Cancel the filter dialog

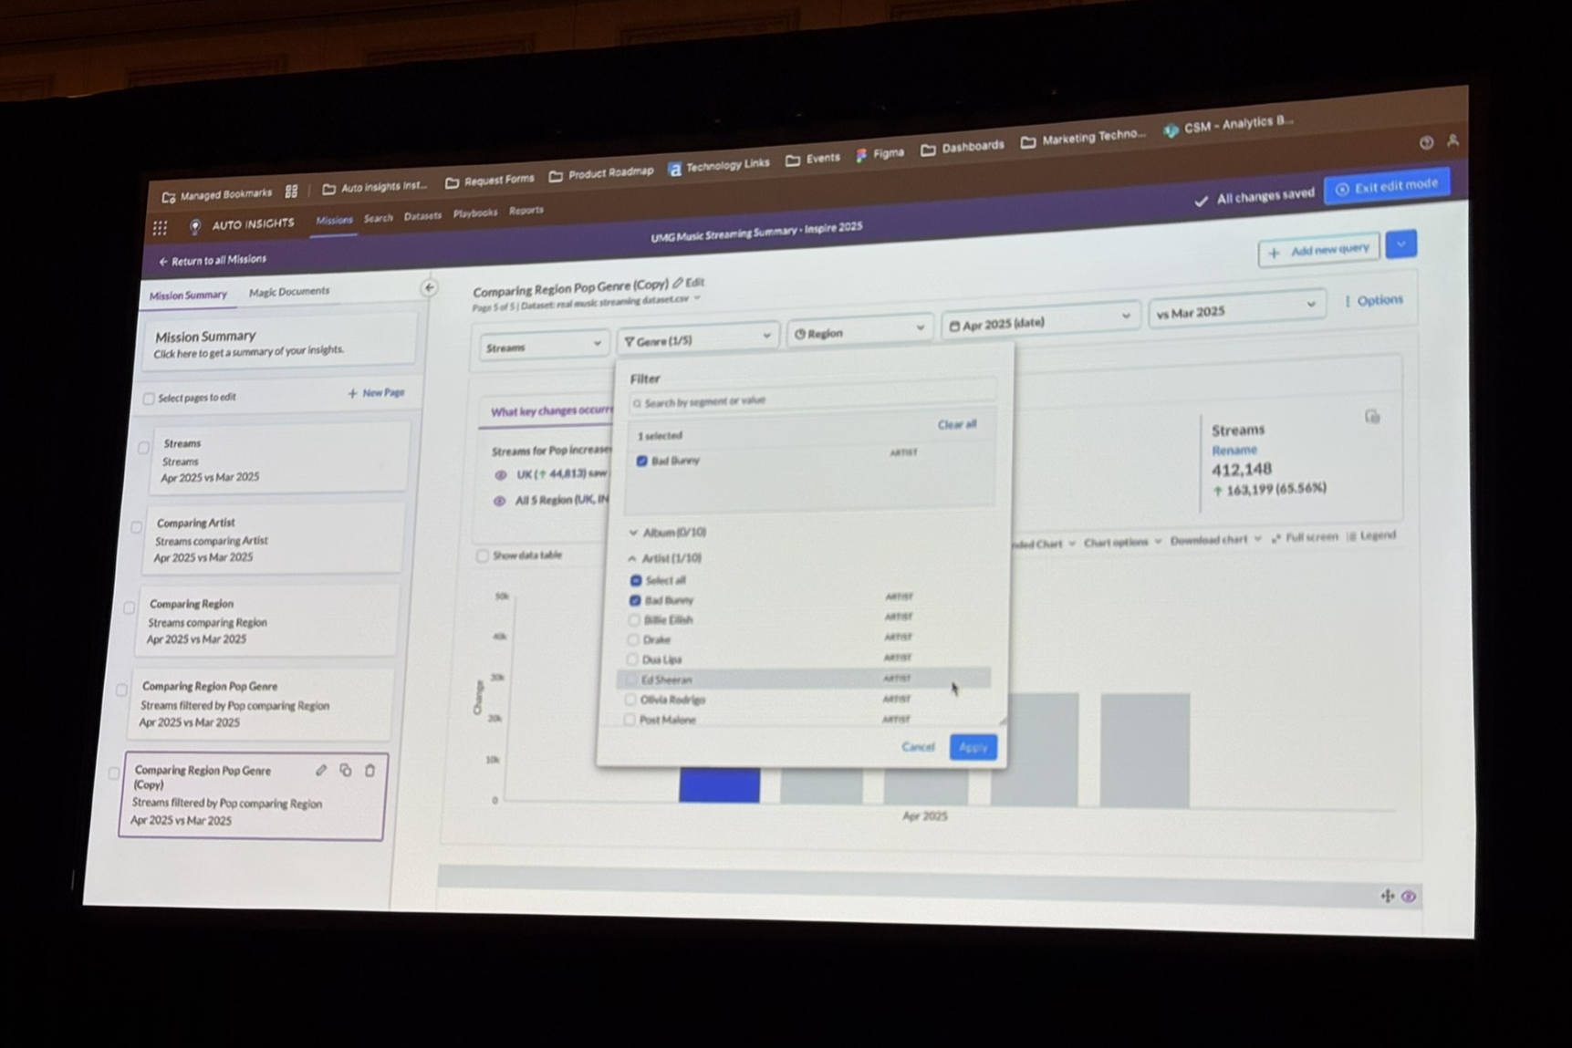coord(918,747)
